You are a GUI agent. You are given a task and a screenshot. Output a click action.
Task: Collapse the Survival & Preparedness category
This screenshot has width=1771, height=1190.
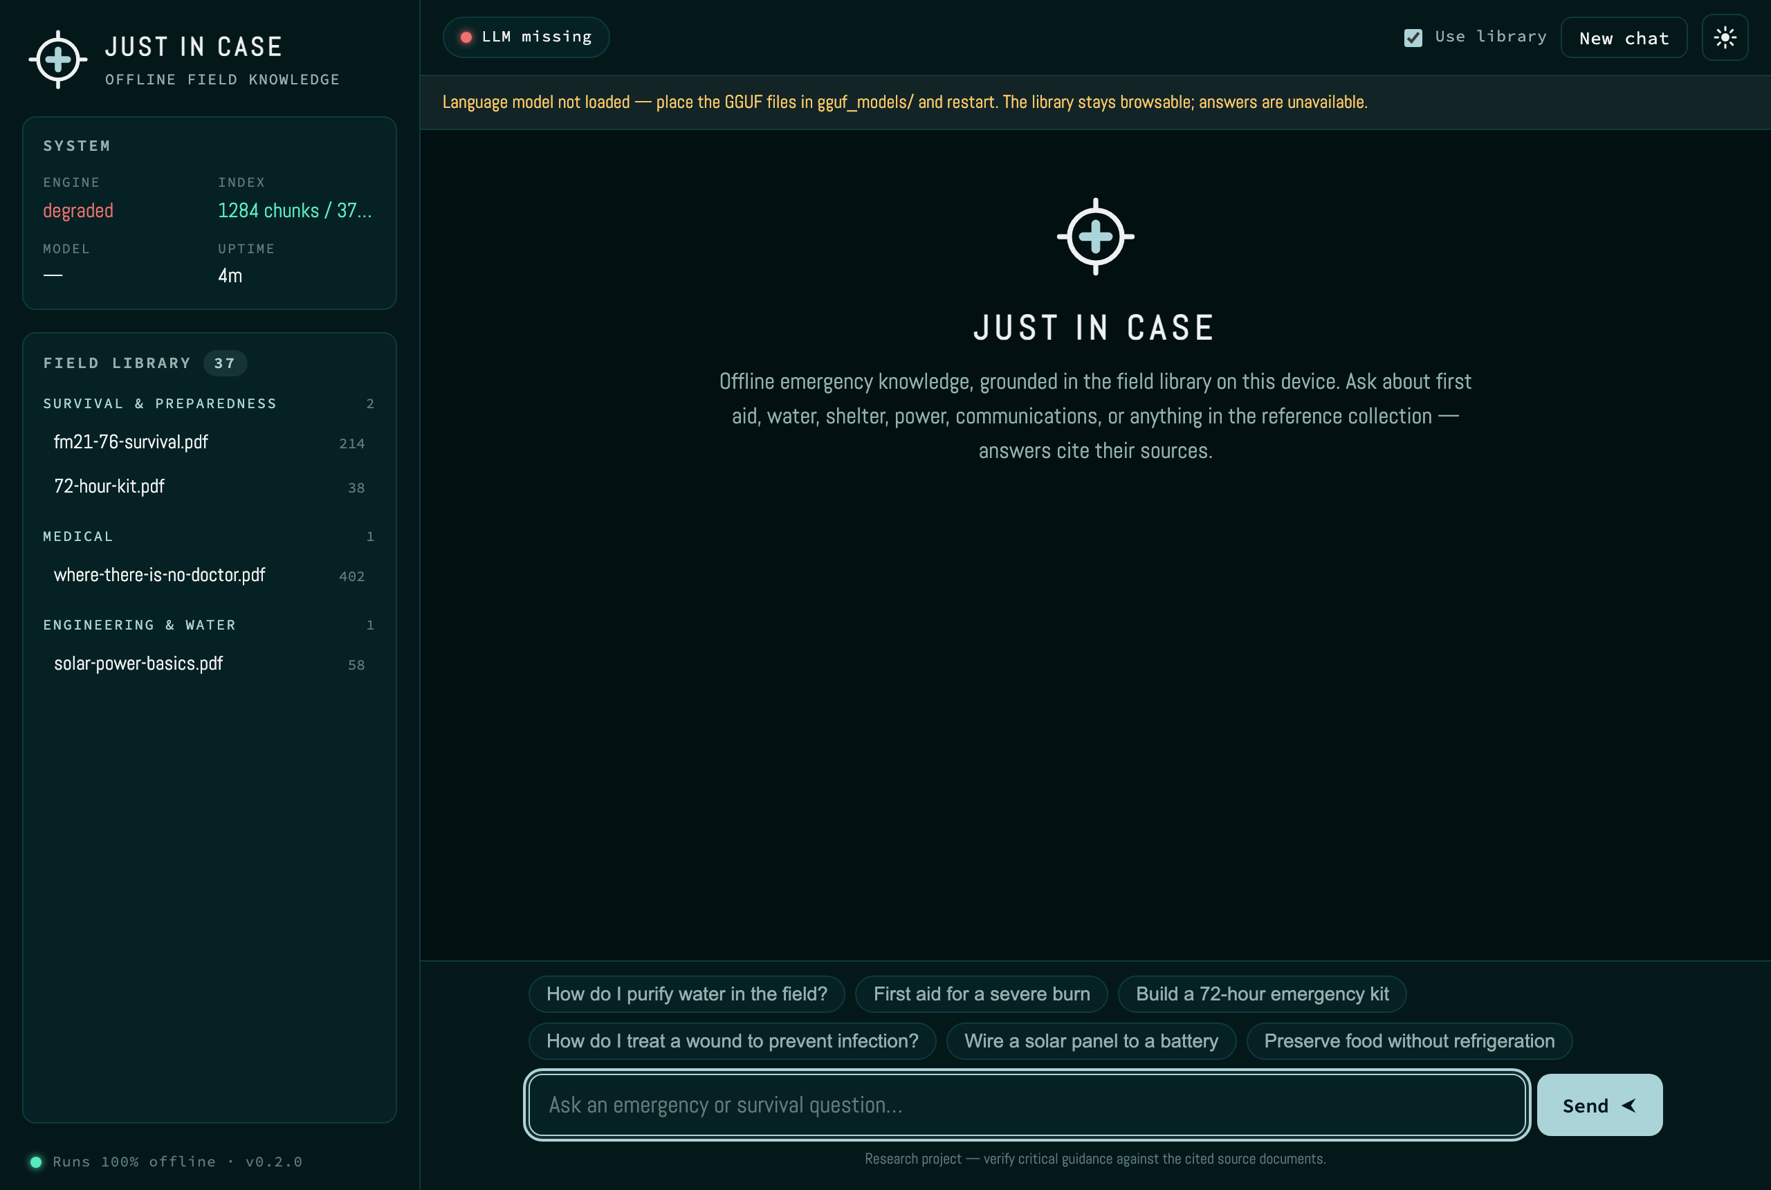click(209, 404)
